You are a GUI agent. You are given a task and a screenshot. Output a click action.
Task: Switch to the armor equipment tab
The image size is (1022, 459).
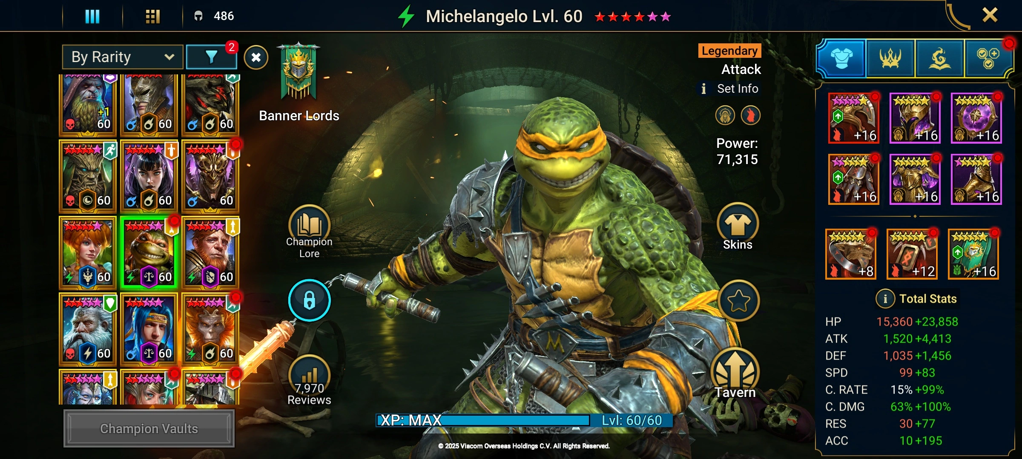click(841, 59)
